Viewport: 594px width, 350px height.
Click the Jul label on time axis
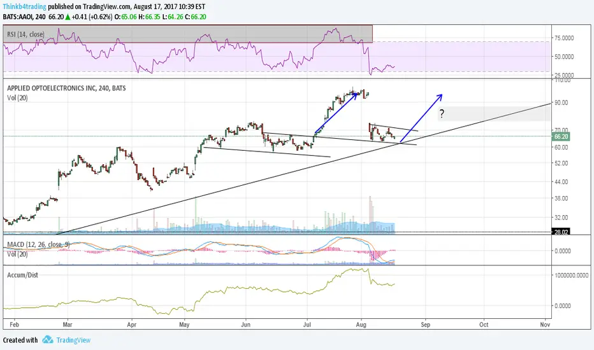307,325
